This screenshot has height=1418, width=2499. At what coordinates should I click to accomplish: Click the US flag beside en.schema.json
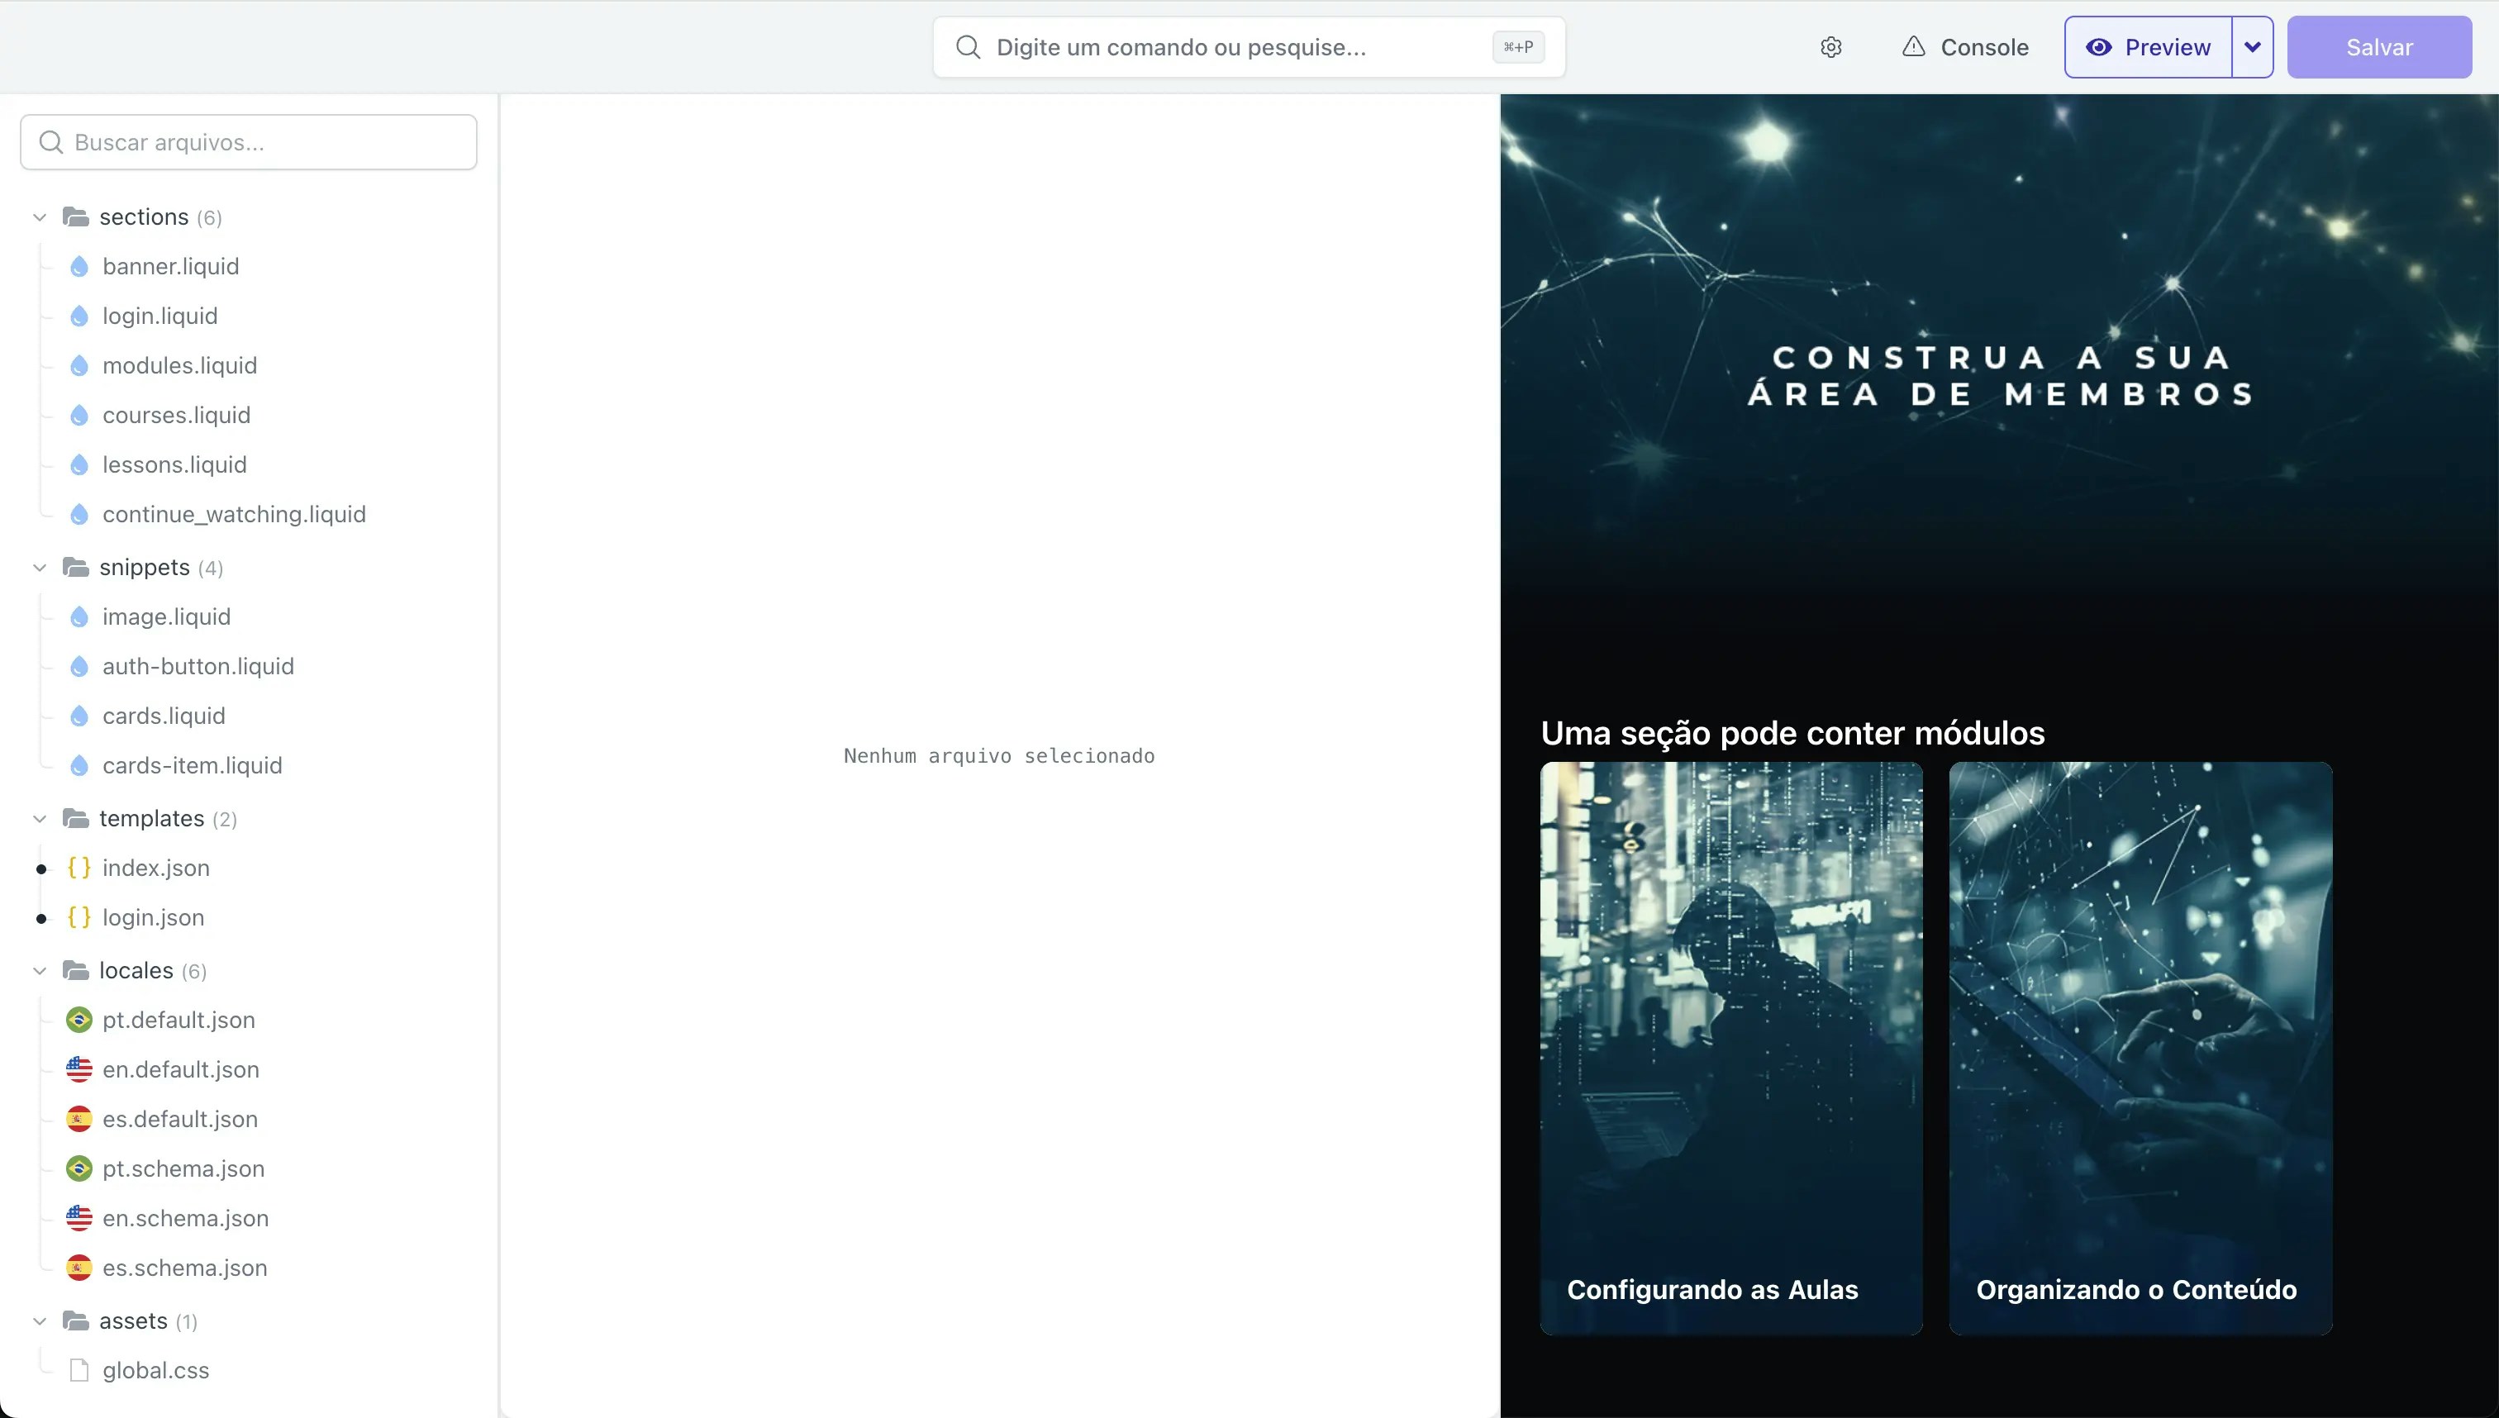pos(79,1218)
